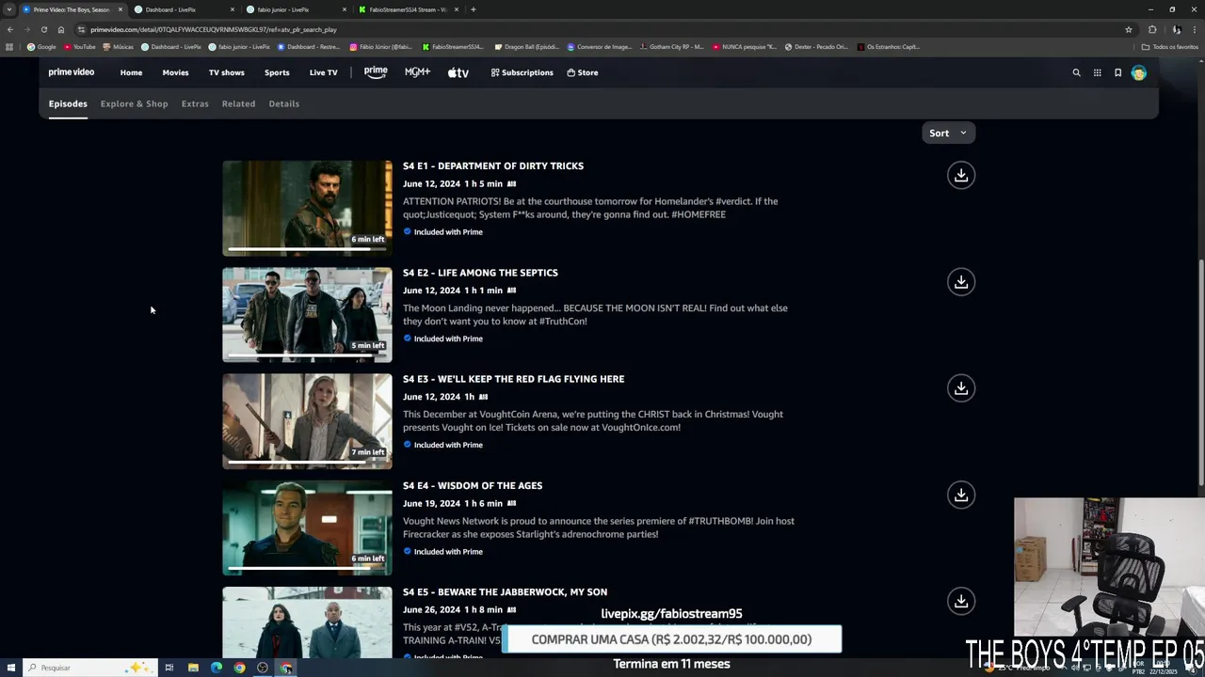Play S4 E2 Life Among the Septics thumbnail

pyautogui.click(x=307, y=314)
